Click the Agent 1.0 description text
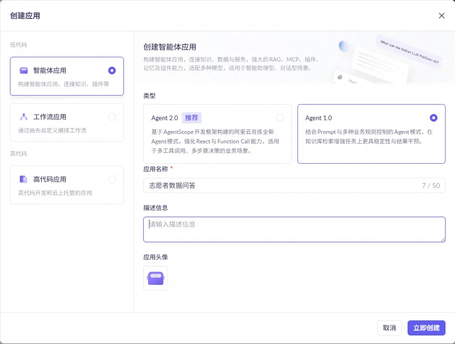 (x=369, y=137)
